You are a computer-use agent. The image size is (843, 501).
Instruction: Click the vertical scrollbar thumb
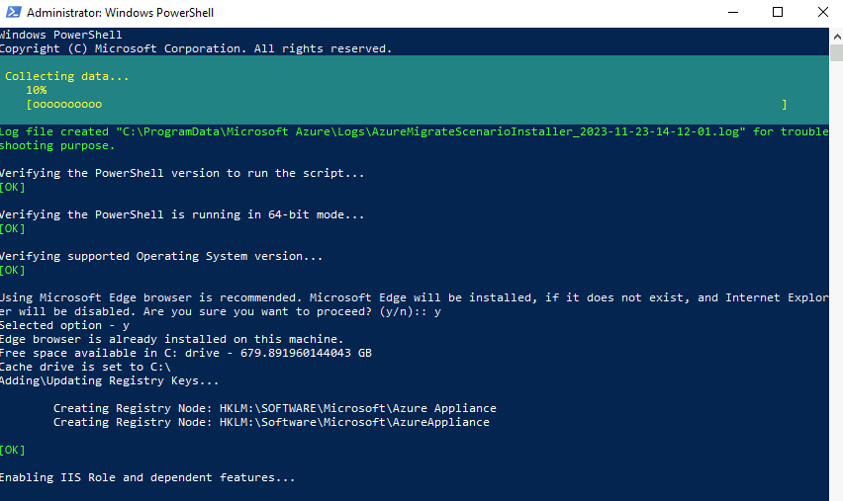836,53
